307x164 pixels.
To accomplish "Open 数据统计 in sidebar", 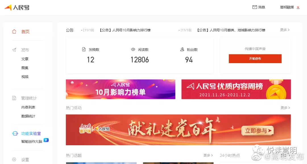I will click(x=28, y=116).
